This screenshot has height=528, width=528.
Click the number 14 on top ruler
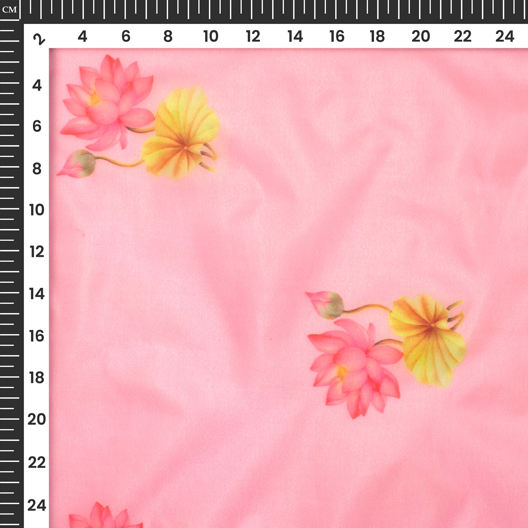pyautogui.click(x=295, y=36)
